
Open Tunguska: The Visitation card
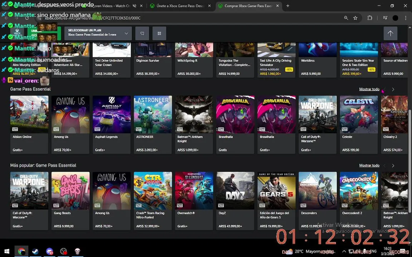click(x=235, y=60)
